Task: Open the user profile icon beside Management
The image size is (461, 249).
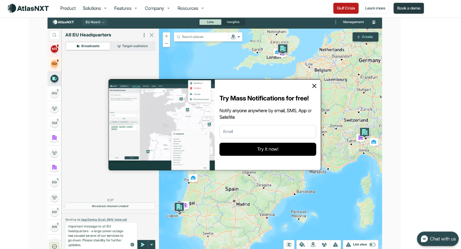Action: click(374, 22)
